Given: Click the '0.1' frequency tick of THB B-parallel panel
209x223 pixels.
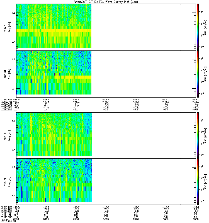Looking at the screenshot, I should (x=14, y=89).
